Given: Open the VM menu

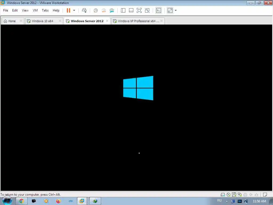Looking at the screenshot, I should tap(35, 10).
